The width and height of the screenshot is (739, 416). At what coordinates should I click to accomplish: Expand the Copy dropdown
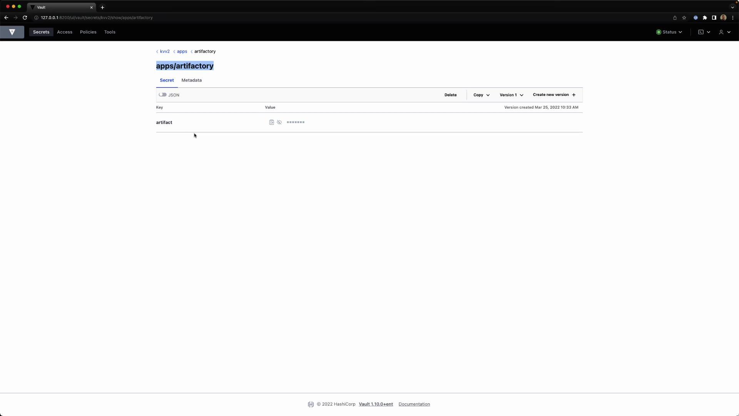tap(482, 95)
